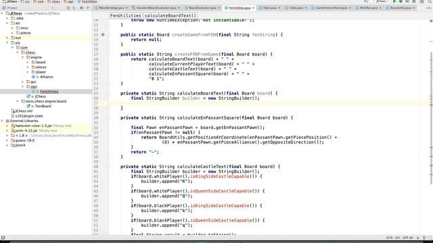Switch to StandardBoardEvaluator.java tab
The width and height of the screenshot is (433, 243).
(x=156, y=8)
